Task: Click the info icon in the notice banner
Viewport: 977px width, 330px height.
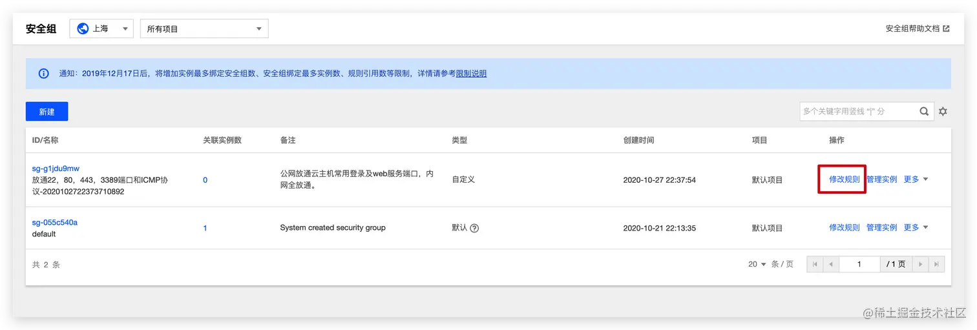Action: tap(43, 74)
